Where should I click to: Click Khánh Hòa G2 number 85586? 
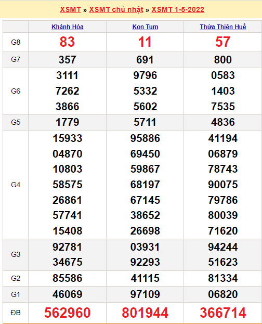point(68,278)
